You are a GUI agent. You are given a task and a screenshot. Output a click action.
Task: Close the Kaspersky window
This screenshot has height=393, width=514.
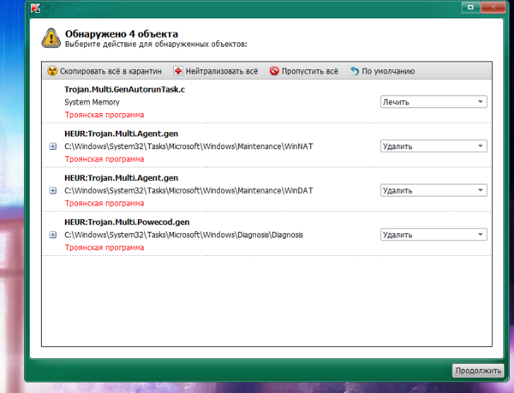pyautogui.click(x=493, y=7)
